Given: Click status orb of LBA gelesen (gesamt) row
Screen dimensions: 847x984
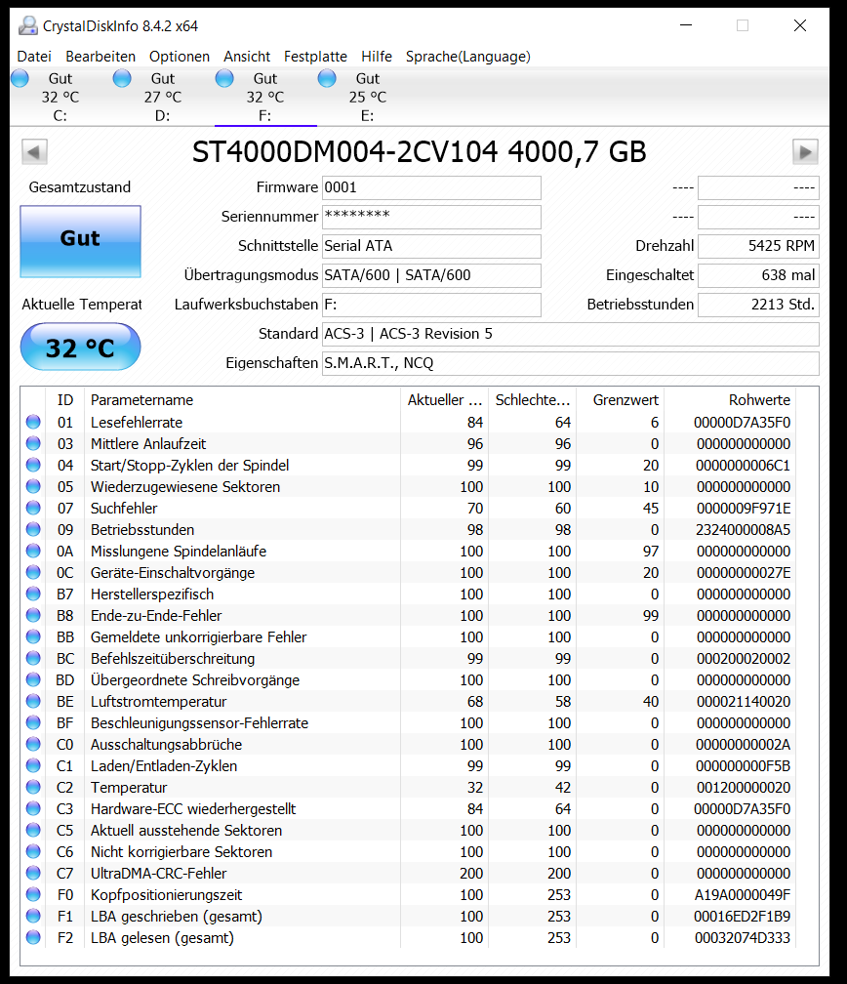Looking at the screenshot, I should tap(33, 937).
